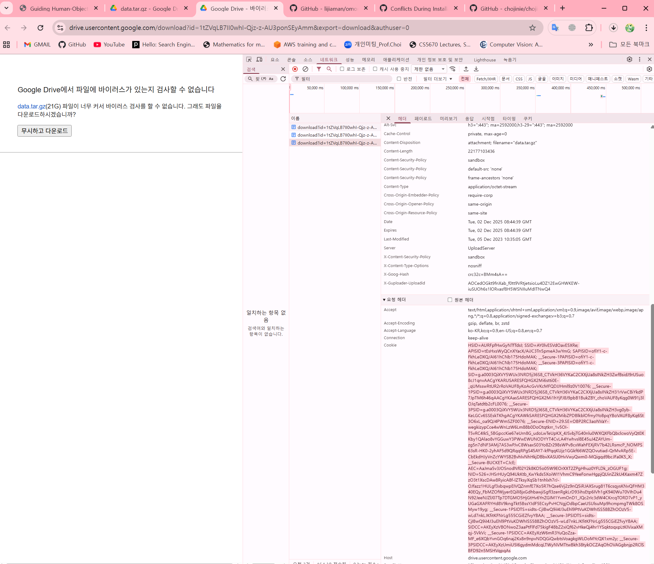The width and height of the screenshot is (654, 564).
Task: Expand the 필터 더보기 dropdown
Action: [437, 79]
